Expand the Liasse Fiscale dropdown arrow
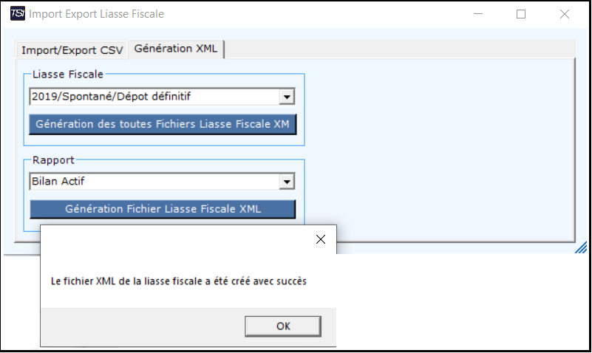The width and height of the screenshot is (592, 353). [287, 97]
